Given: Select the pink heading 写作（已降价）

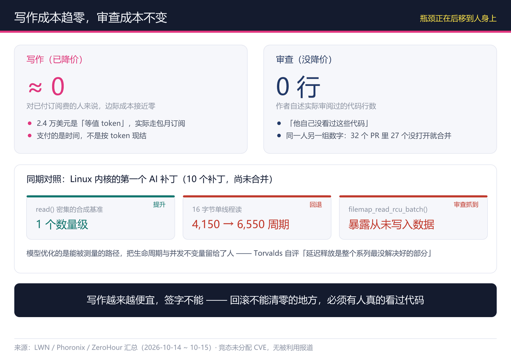Looking at the screenshot, I should [x=55, y=60].
